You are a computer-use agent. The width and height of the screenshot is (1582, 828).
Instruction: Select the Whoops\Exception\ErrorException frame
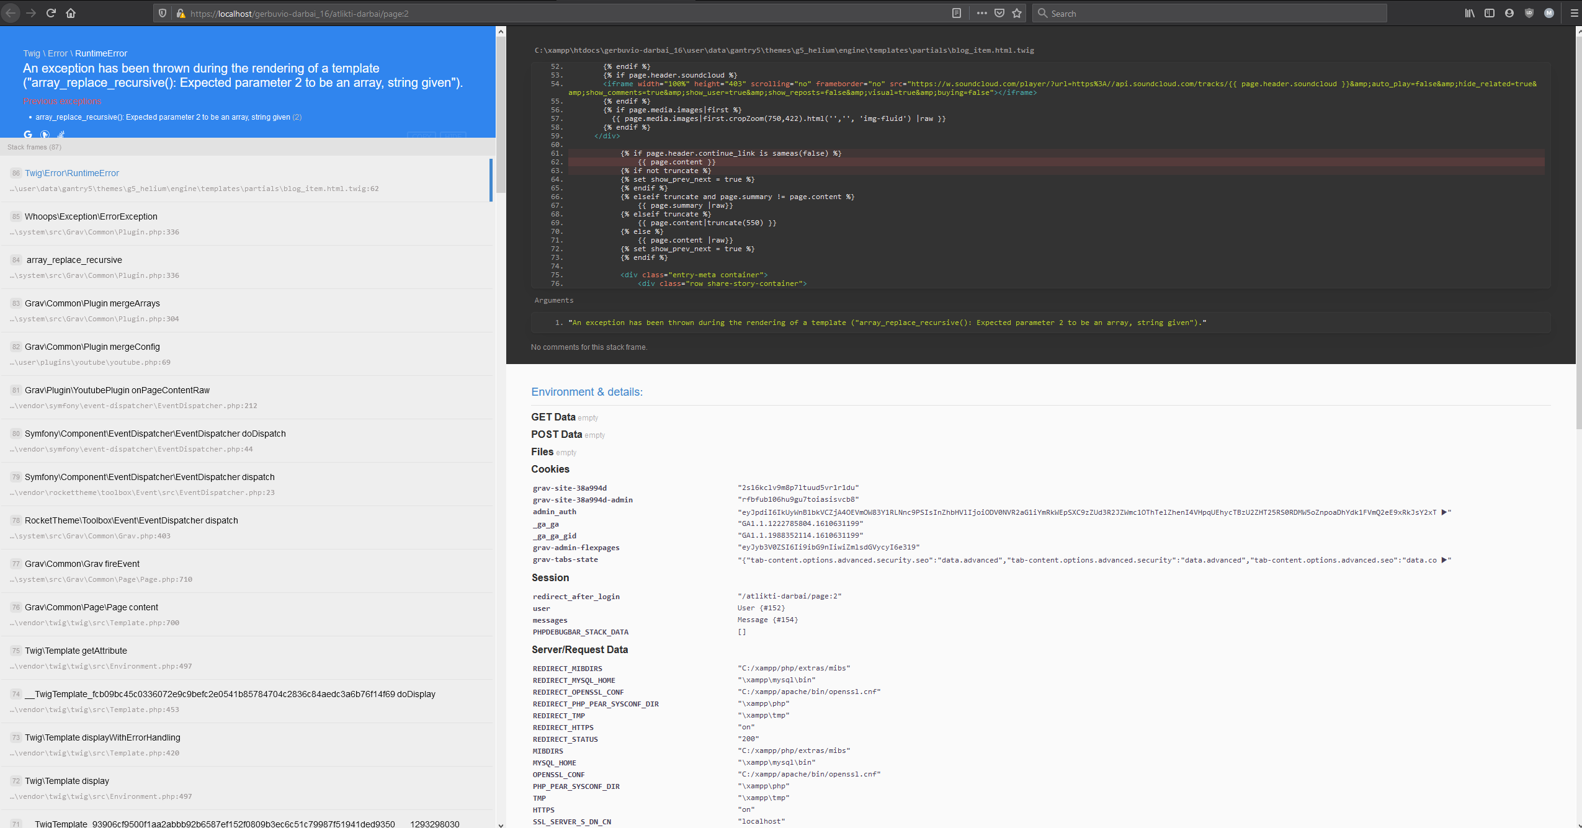pos(246,223)
